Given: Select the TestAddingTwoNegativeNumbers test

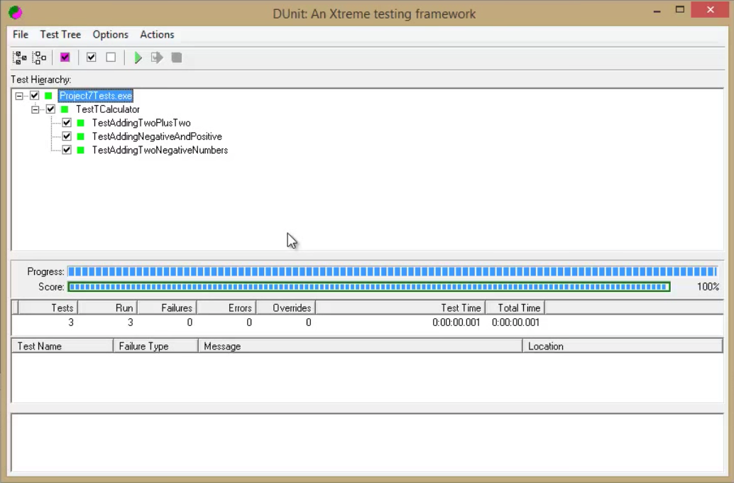Looking at the screenshot, I should [160, 150].
